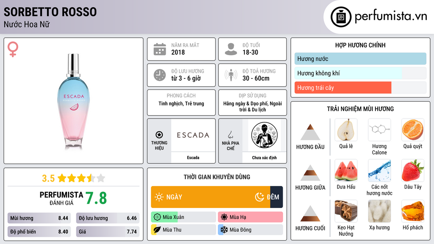
Task: Click the 30 - 60cm projection value
Action: point(256,78)
